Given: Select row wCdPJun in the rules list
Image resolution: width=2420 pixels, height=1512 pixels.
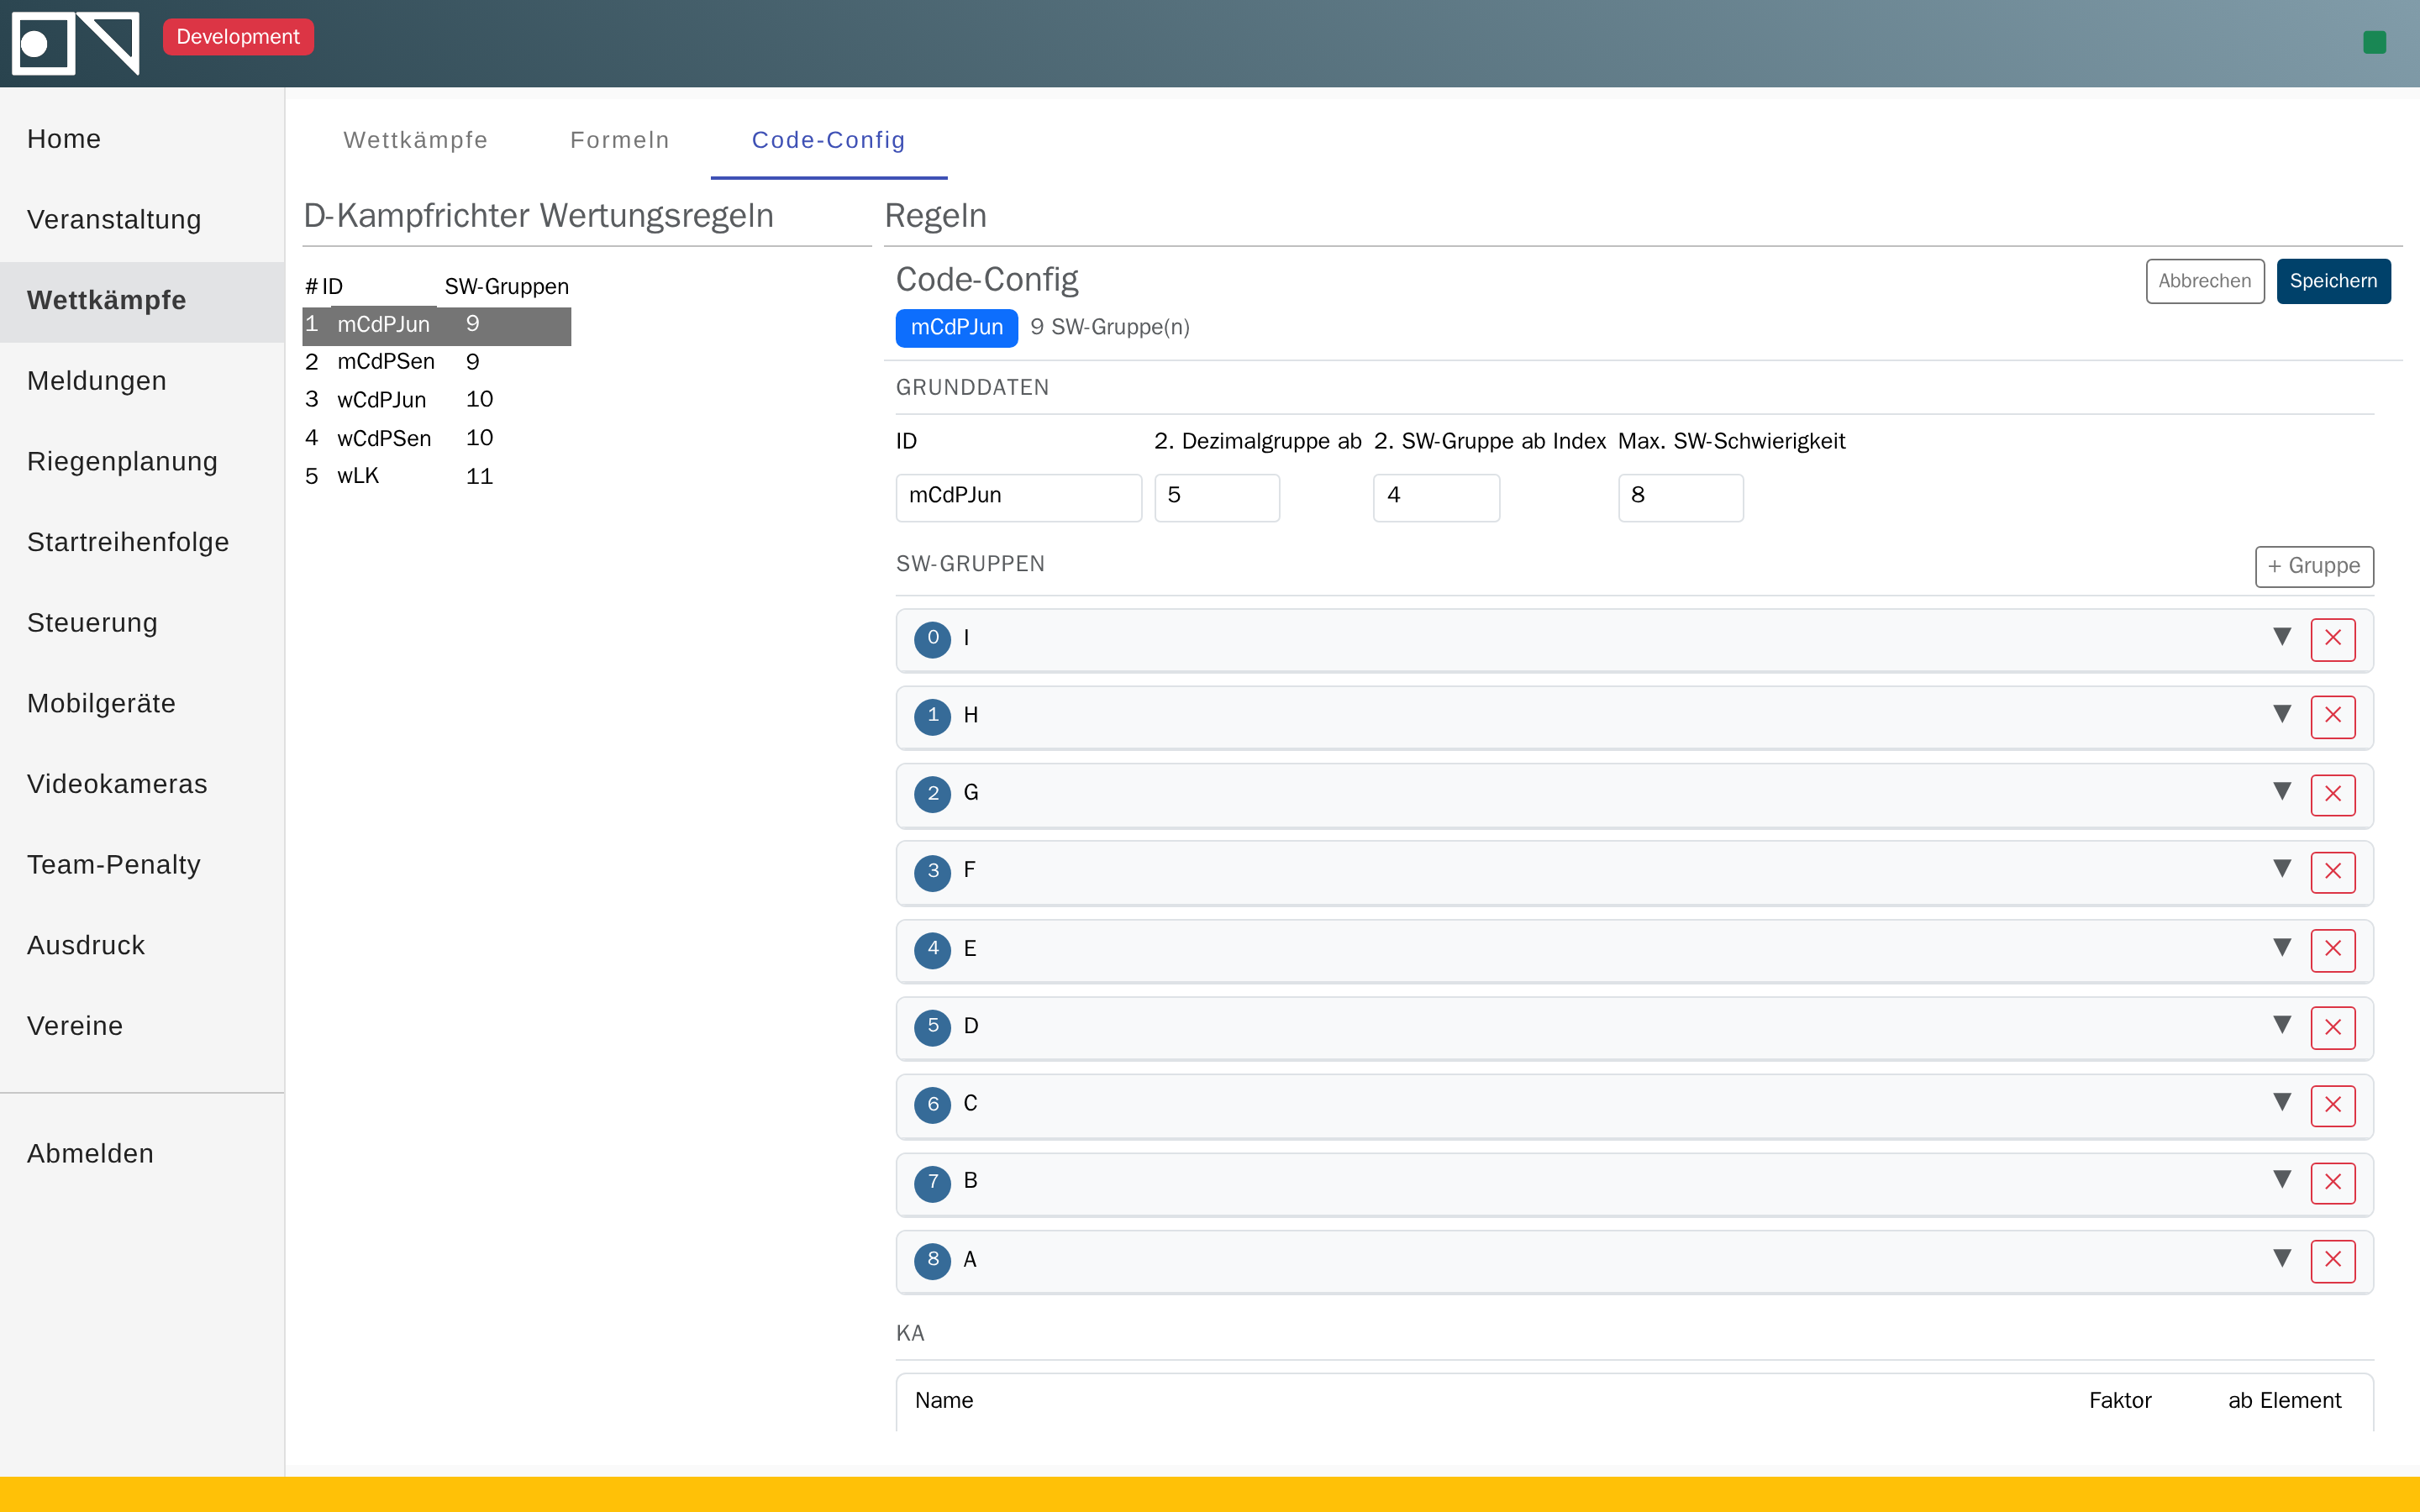Looking at the screenshot, I should click(436, 400).
